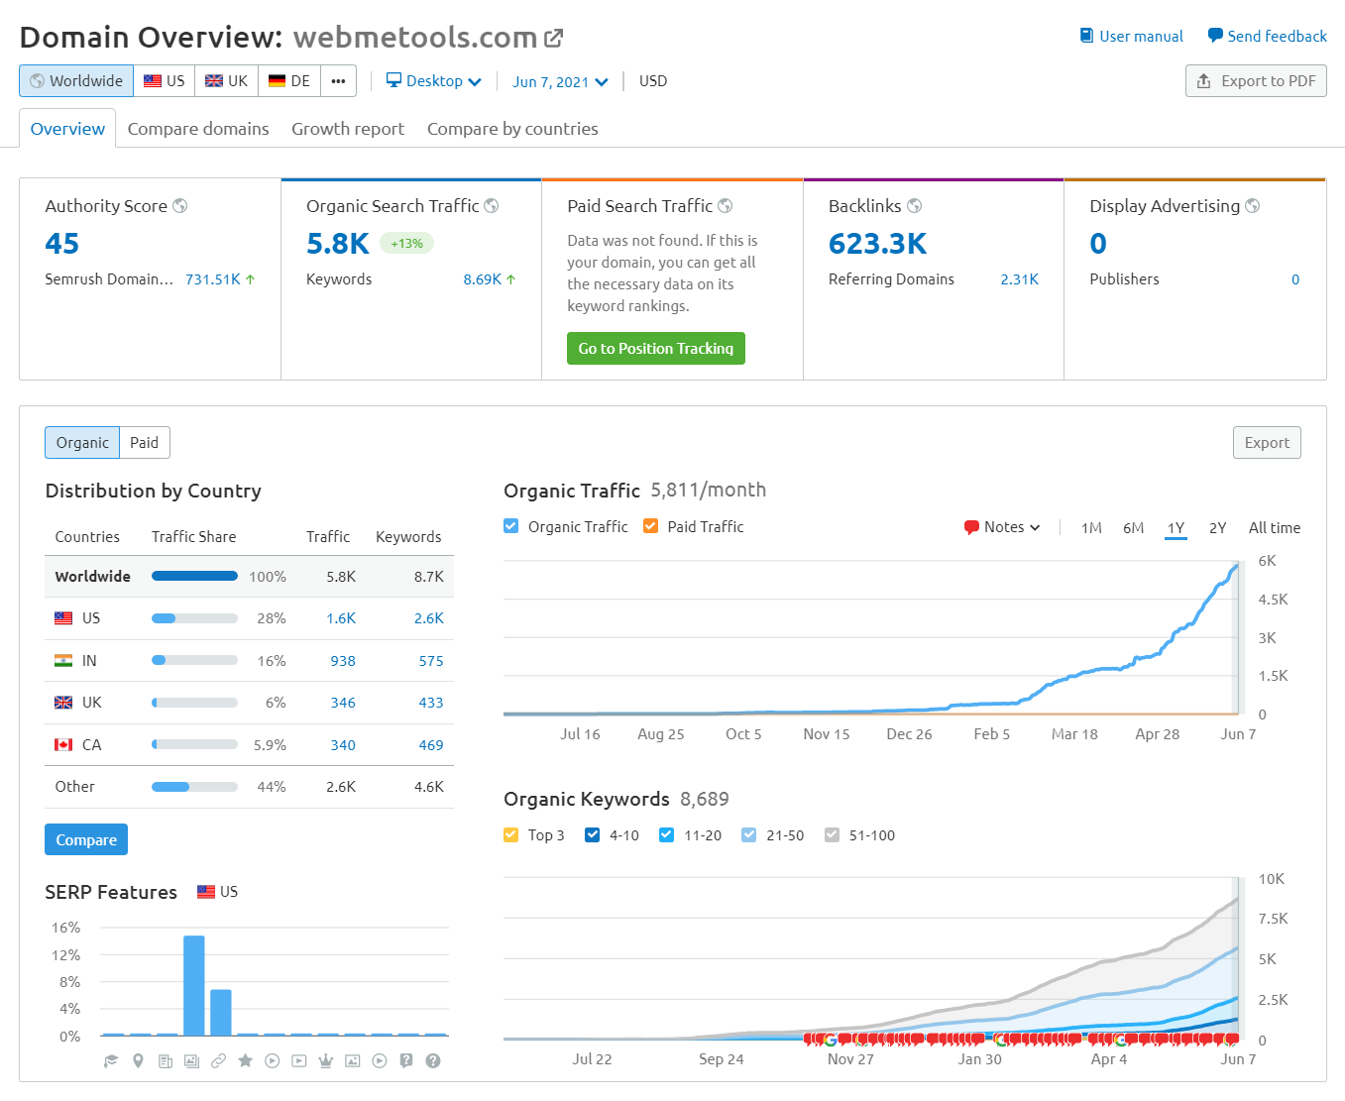Click the Send feedback speech bubble icon

(1215, 36)
